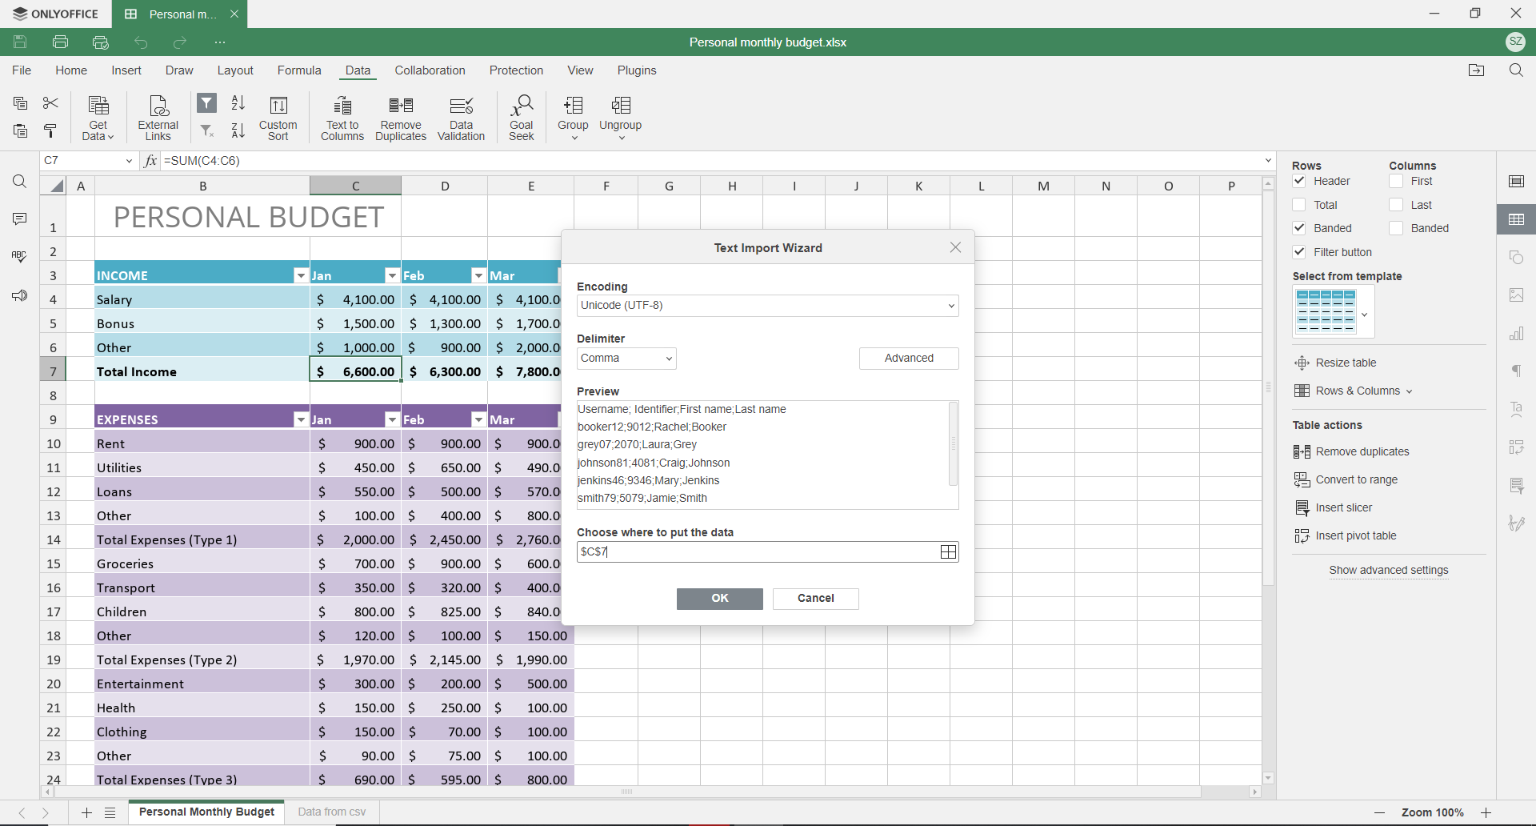Switch to the Insert tab

pos(126,70)
